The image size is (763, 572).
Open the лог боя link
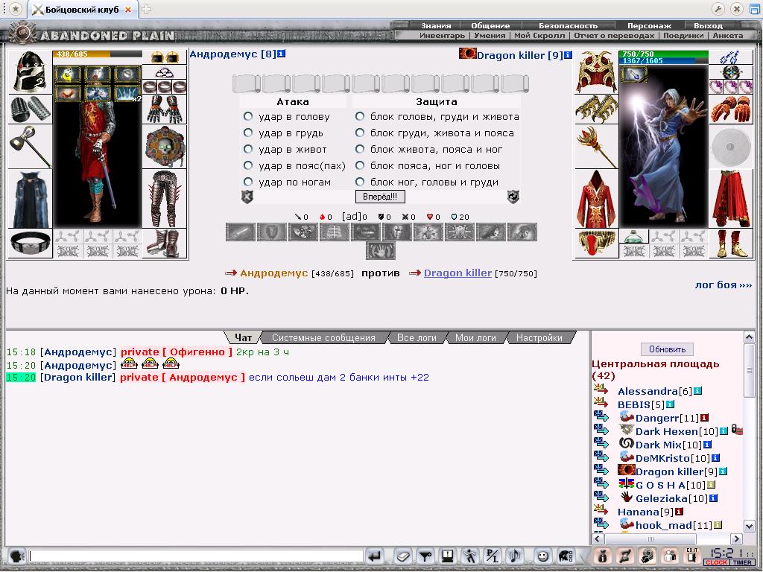click(x=723, y=285)
